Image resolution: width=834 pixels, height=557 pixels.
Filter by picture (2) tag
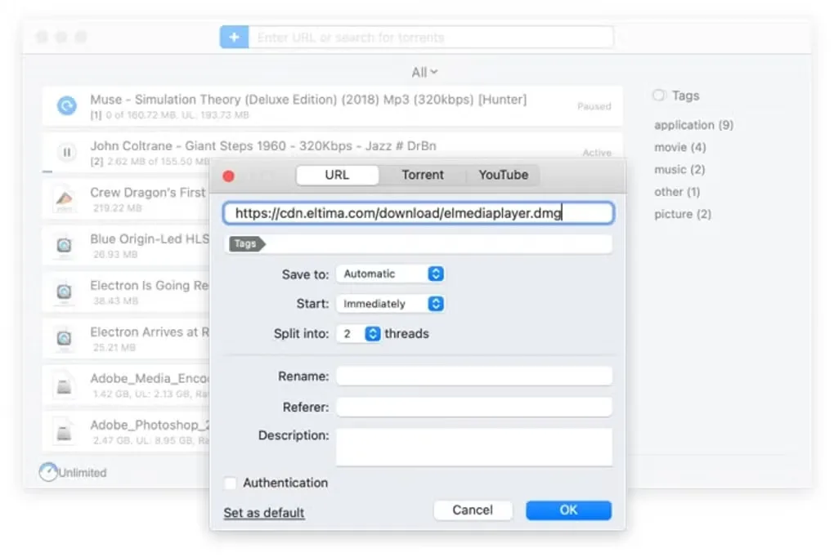coord(683,214)
